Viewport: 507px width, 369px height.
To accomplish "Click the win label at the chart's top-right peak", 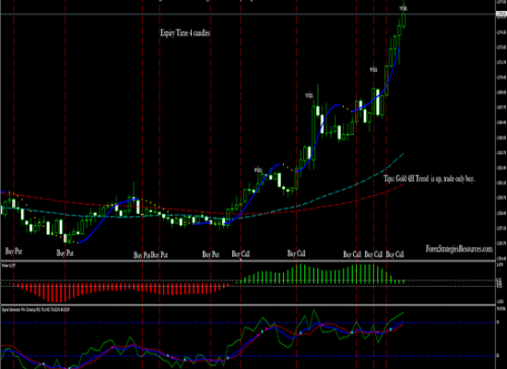I will coord(403,8).
